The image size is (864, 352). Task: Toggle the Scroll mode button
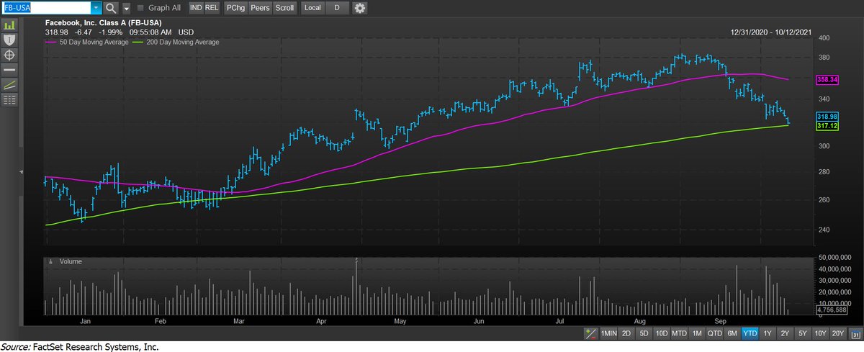(285, 8)
